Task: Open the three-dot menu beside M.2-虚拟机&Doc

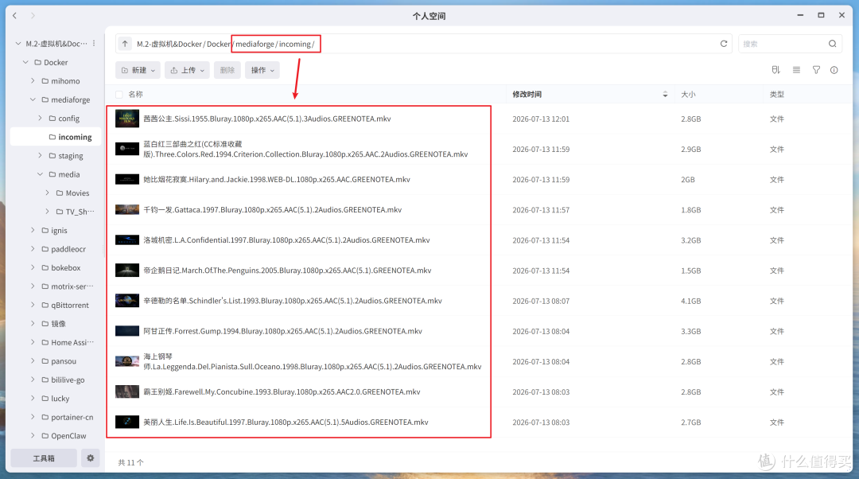Action: (94, 43)
